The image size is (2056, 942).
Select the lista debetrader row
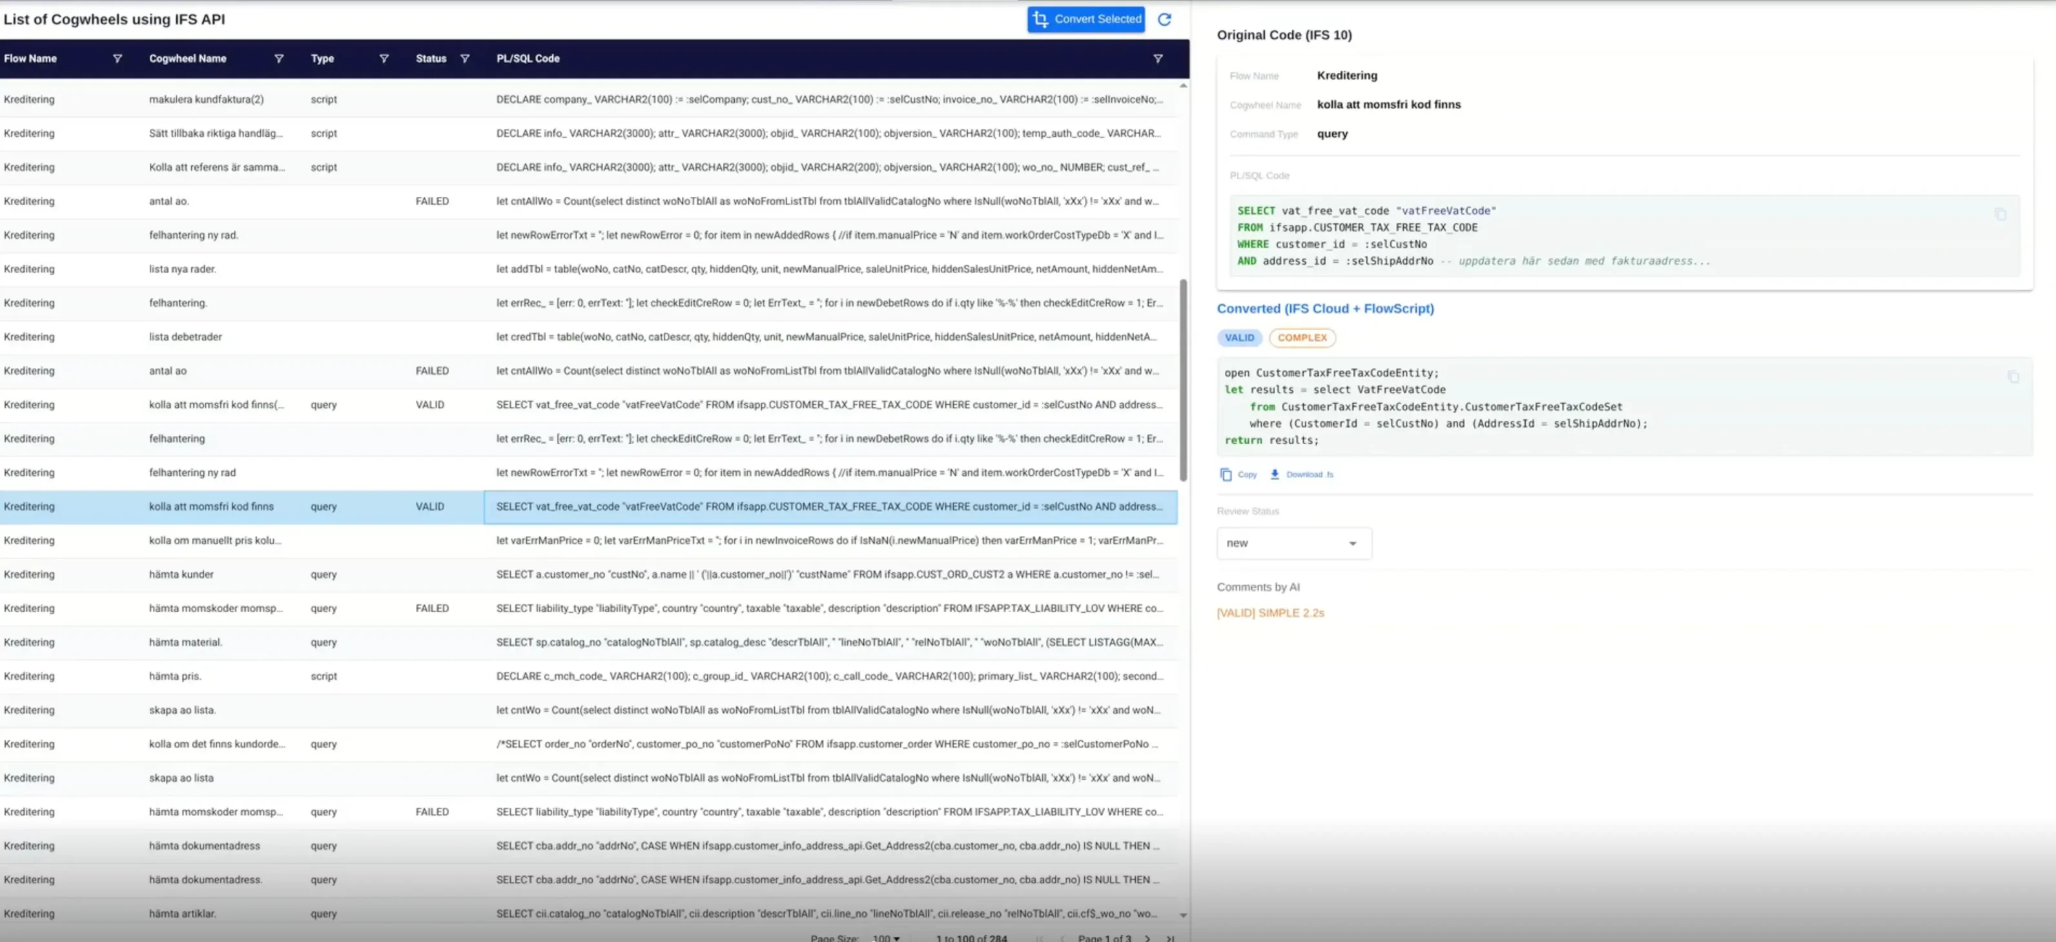[x=588, y=337]
